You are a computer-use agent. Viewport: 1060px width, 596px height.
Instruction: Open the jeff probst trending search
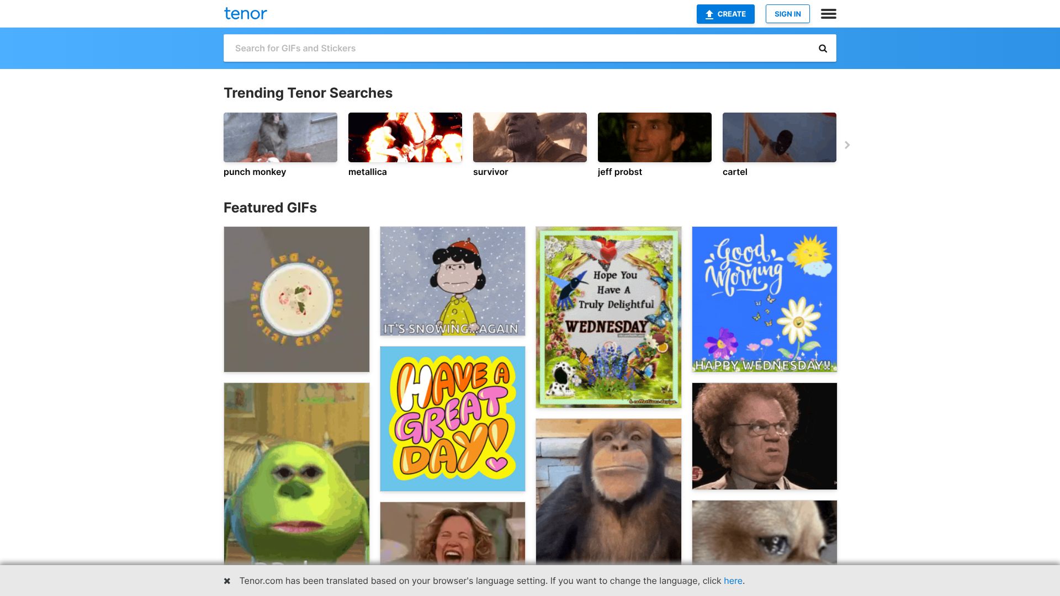[x=654, y=138]
